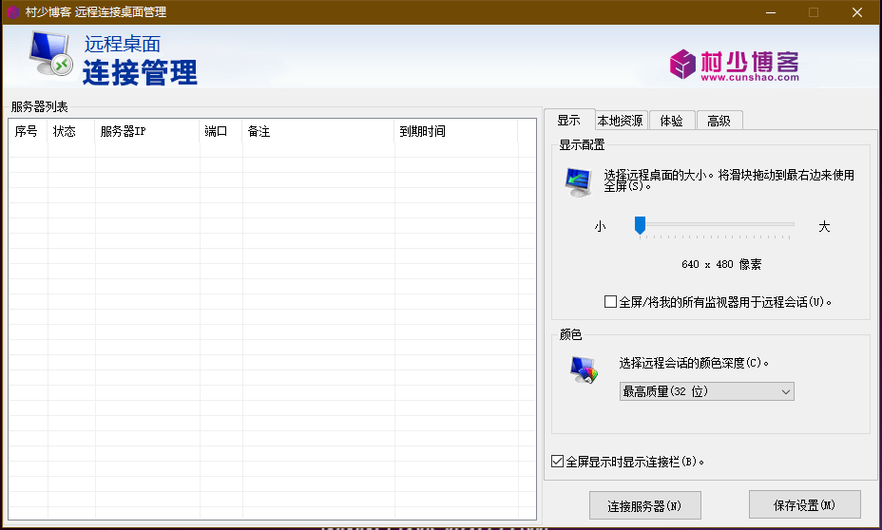
Task: Open the 高级 tab
Action: [719, 121]
